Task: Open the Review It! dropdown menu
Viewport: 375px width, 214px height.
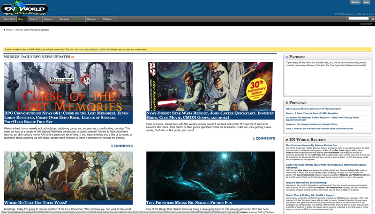Action: tap(35, 19)
